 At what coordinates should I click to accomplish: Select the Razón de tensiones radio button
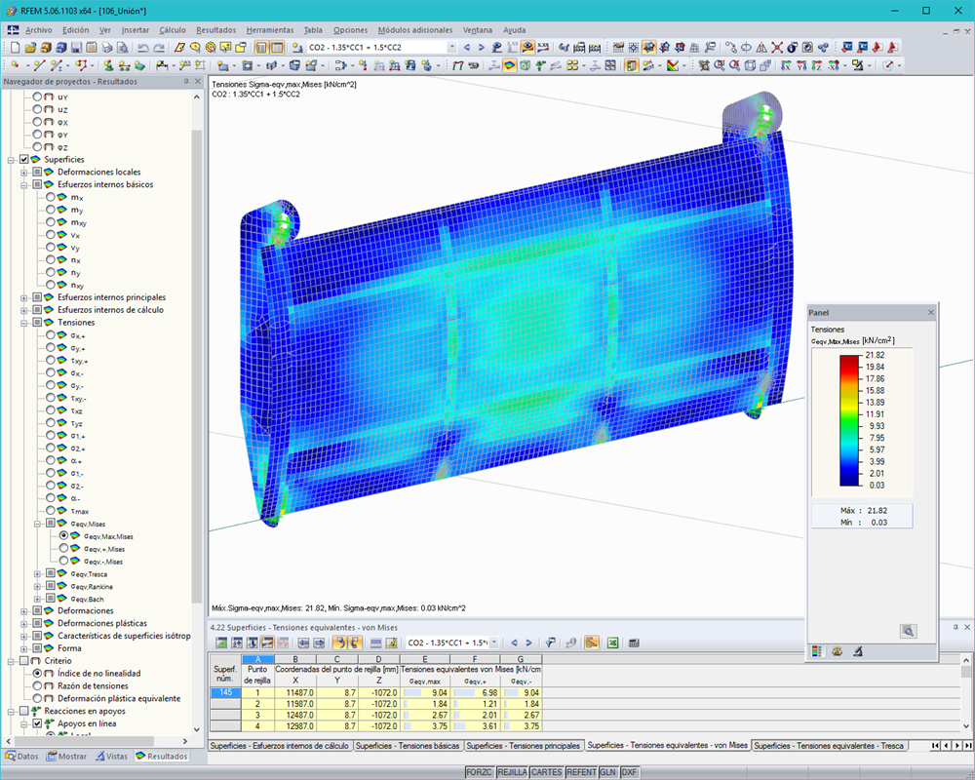[37, 685]
